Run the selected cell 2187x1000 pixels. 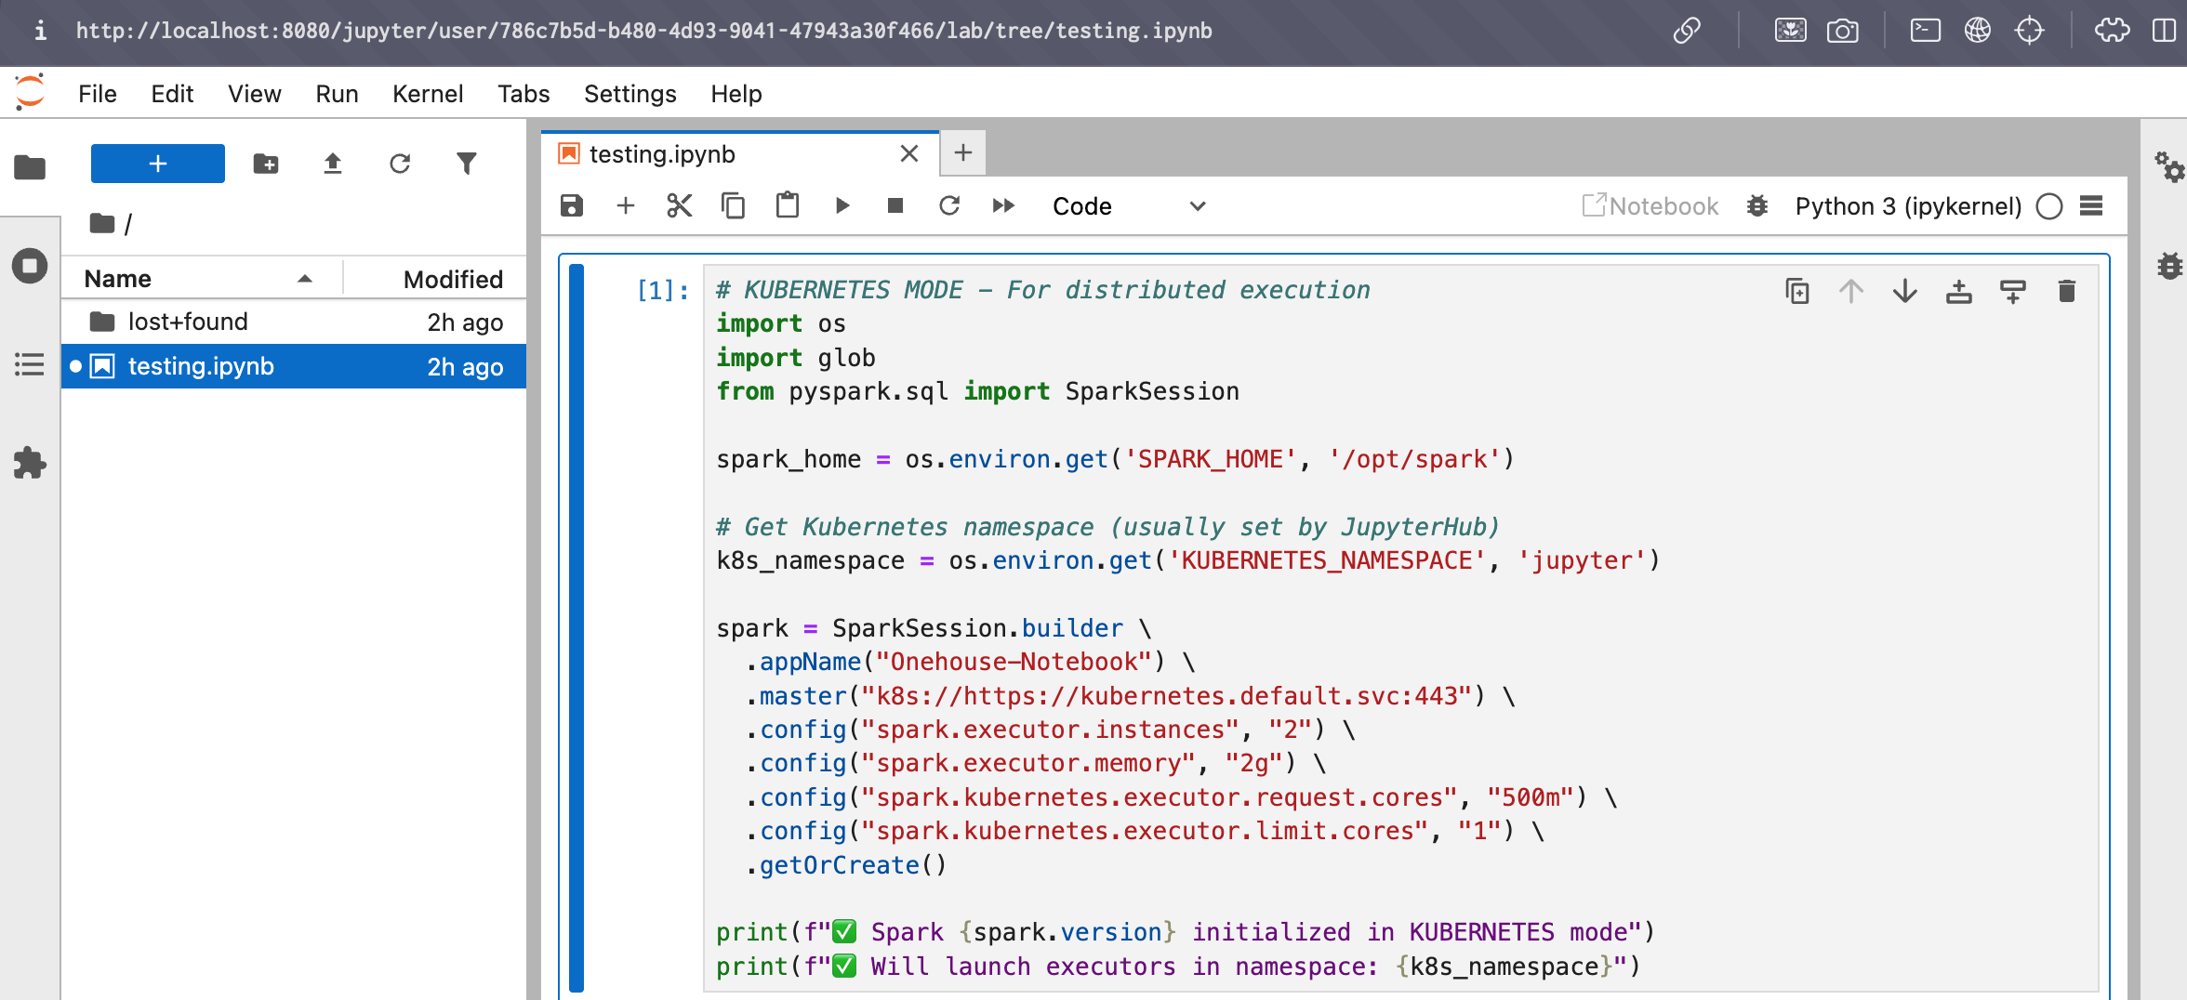[x=842, y=205]
